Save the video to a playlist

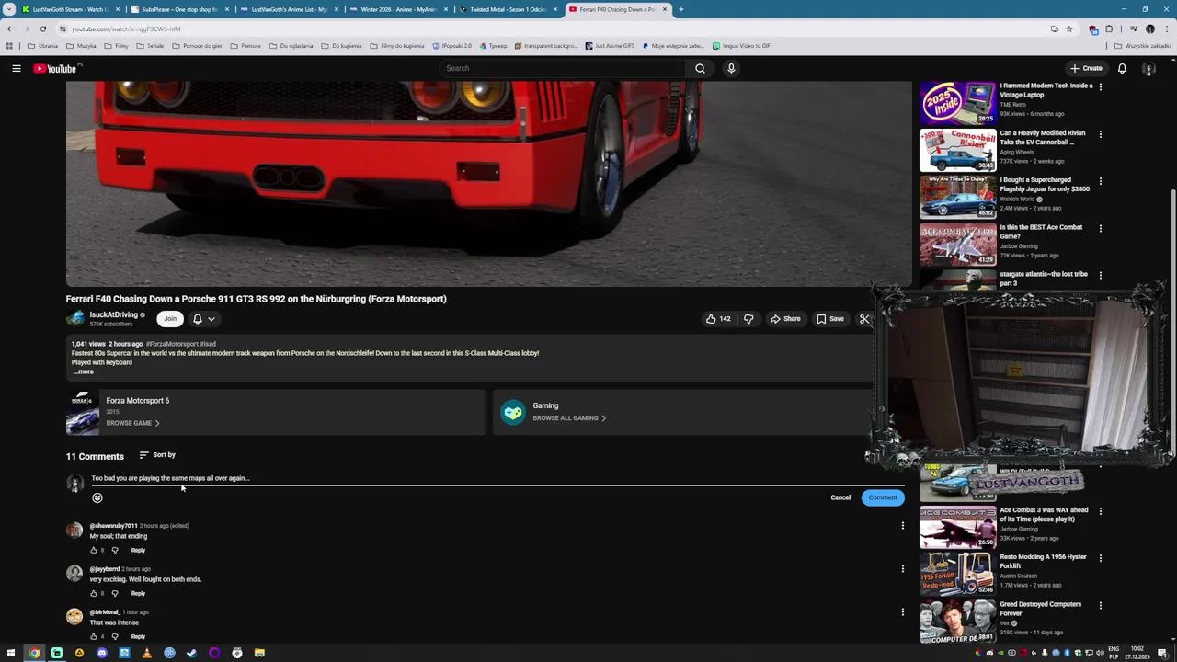click(x=830, y=319)
